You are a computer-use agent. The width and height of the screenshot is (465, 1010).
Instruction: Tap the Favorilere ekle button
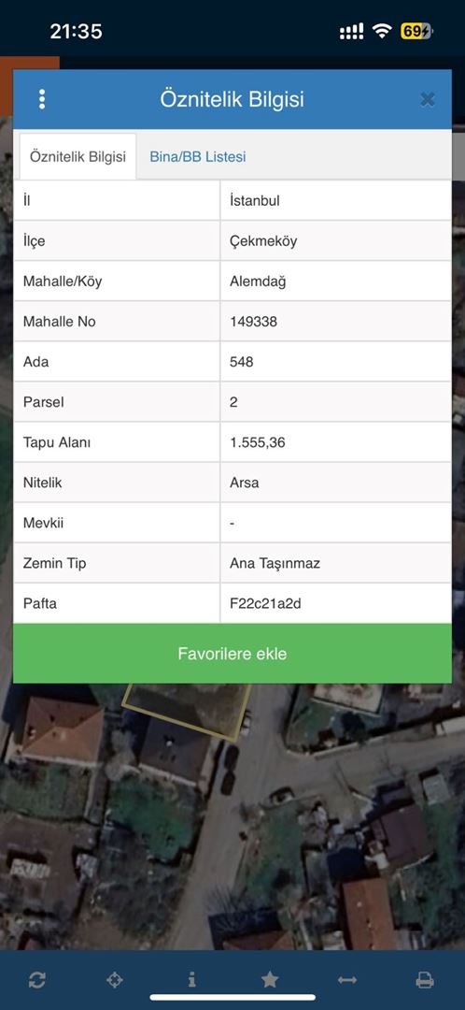click(x=232, y=654)
